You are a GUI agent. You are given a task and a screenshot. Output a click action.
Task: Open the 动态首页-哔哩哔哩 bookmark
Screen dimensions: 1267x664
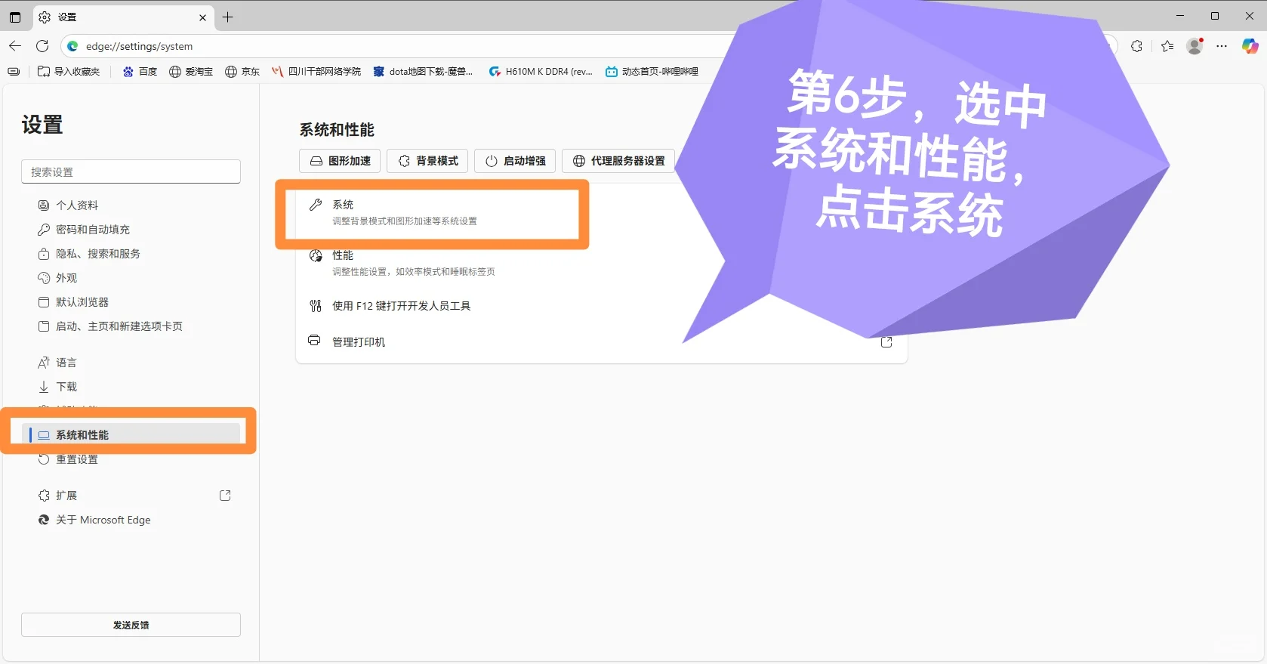click(x=652, y=72)
